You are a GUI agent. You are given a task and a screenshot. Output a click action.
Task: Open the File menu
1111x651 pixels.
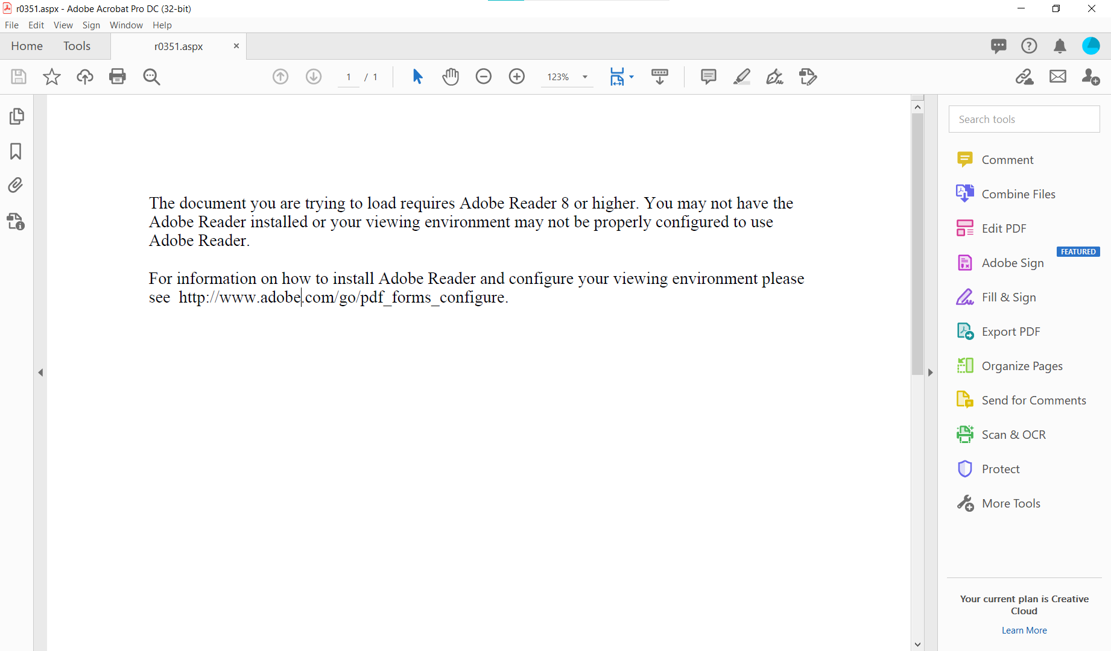click(x=11, y=25)
